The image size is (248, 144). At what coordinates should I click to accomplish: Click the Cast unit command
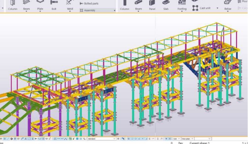pos(201,8)
